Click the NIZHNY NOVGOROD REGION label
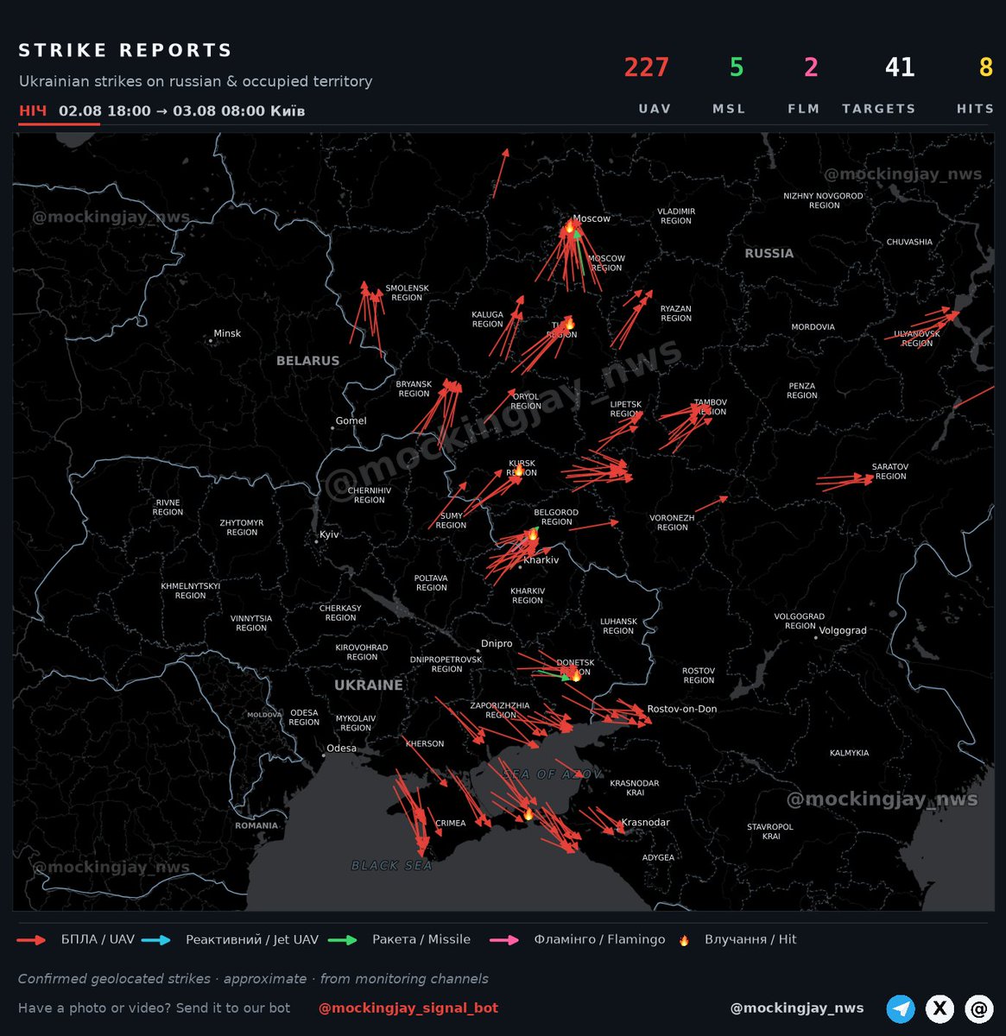Viewport: 1006px width, 1036px height. coord(824,201)
